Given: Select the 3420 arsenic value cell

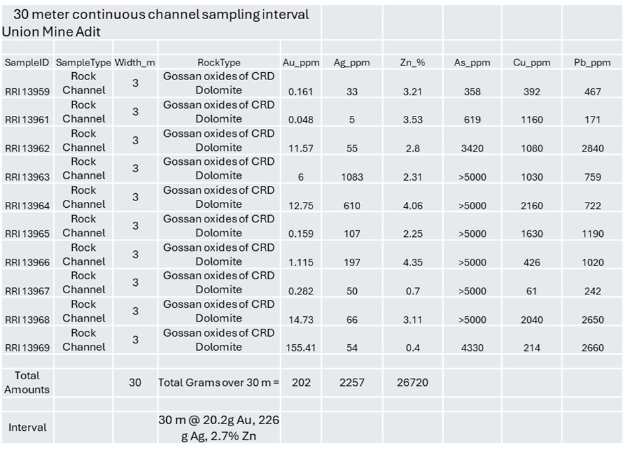Looking at the screenshot, I should pyautogui.click(x=472, y=148).
